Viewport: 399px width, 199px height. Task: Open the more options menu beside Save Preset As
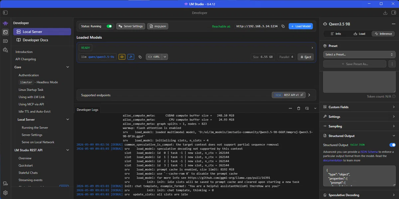[392, 64]
